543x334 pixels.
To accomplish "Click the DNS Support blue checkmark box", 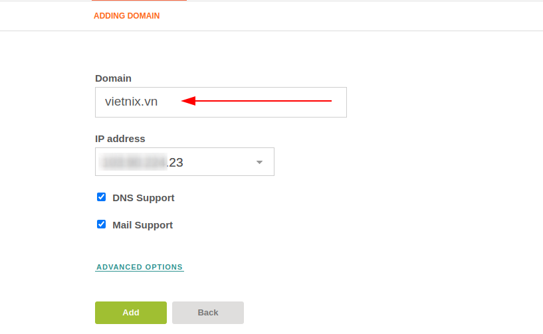I will 101,197.
